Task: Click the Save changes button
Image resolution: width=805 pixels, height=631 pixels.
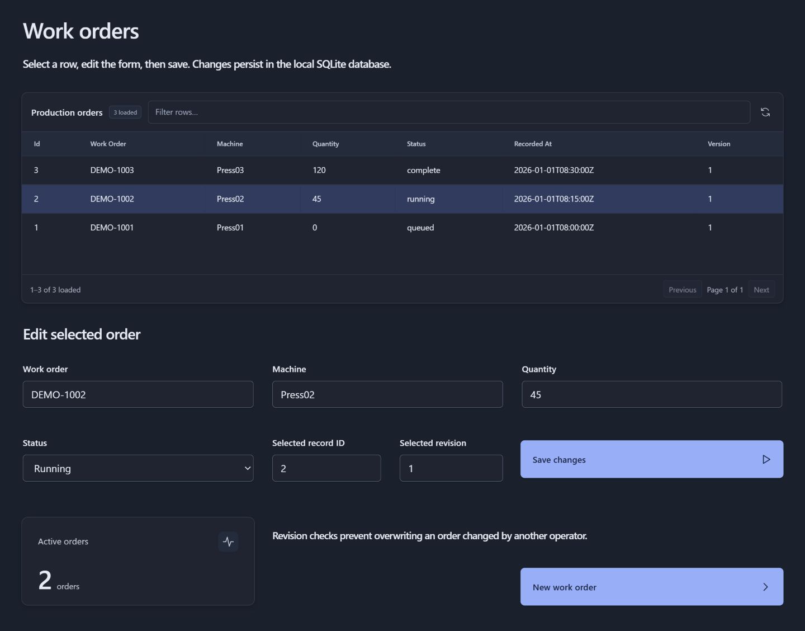Action: (652, 459)
